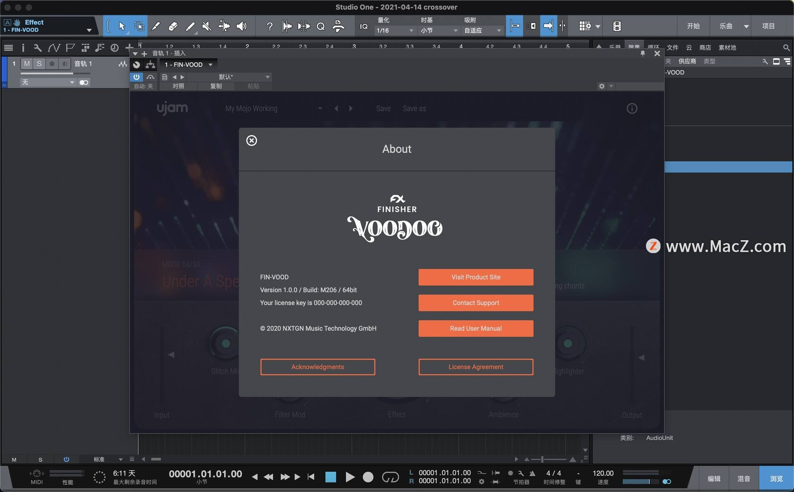The image size is (794, 492).
Task: Toggle the transport loop button
Action: pyautogui.click(x=390, y=477)
